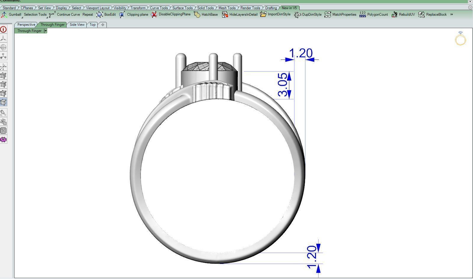Switch to the CPlanes tab

(x=27, y=8)
